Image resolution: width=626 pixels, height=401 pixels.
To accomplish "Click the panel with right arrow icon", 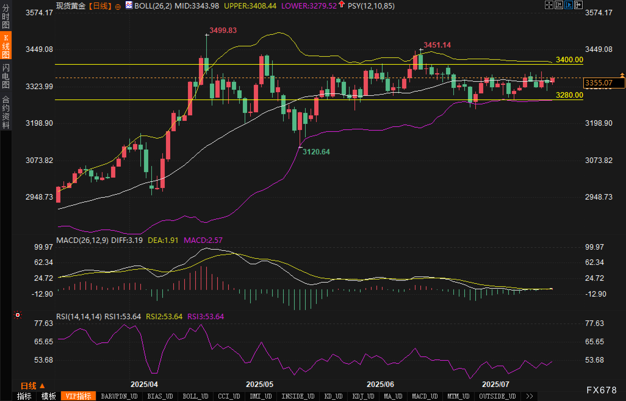I will [x=578, y=5].
